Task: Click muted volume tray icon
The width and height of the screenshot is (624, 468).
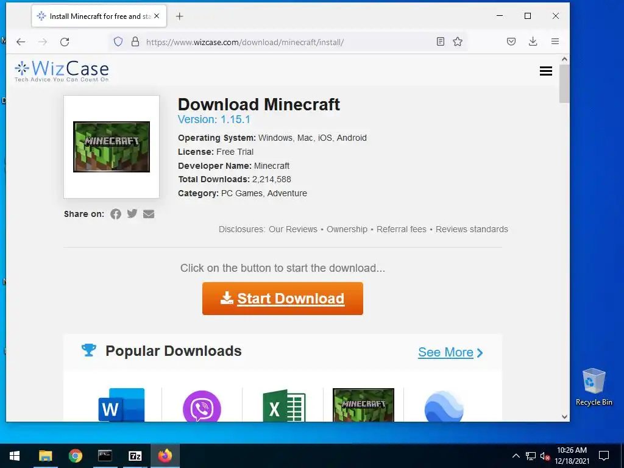Action: (545, 456)
